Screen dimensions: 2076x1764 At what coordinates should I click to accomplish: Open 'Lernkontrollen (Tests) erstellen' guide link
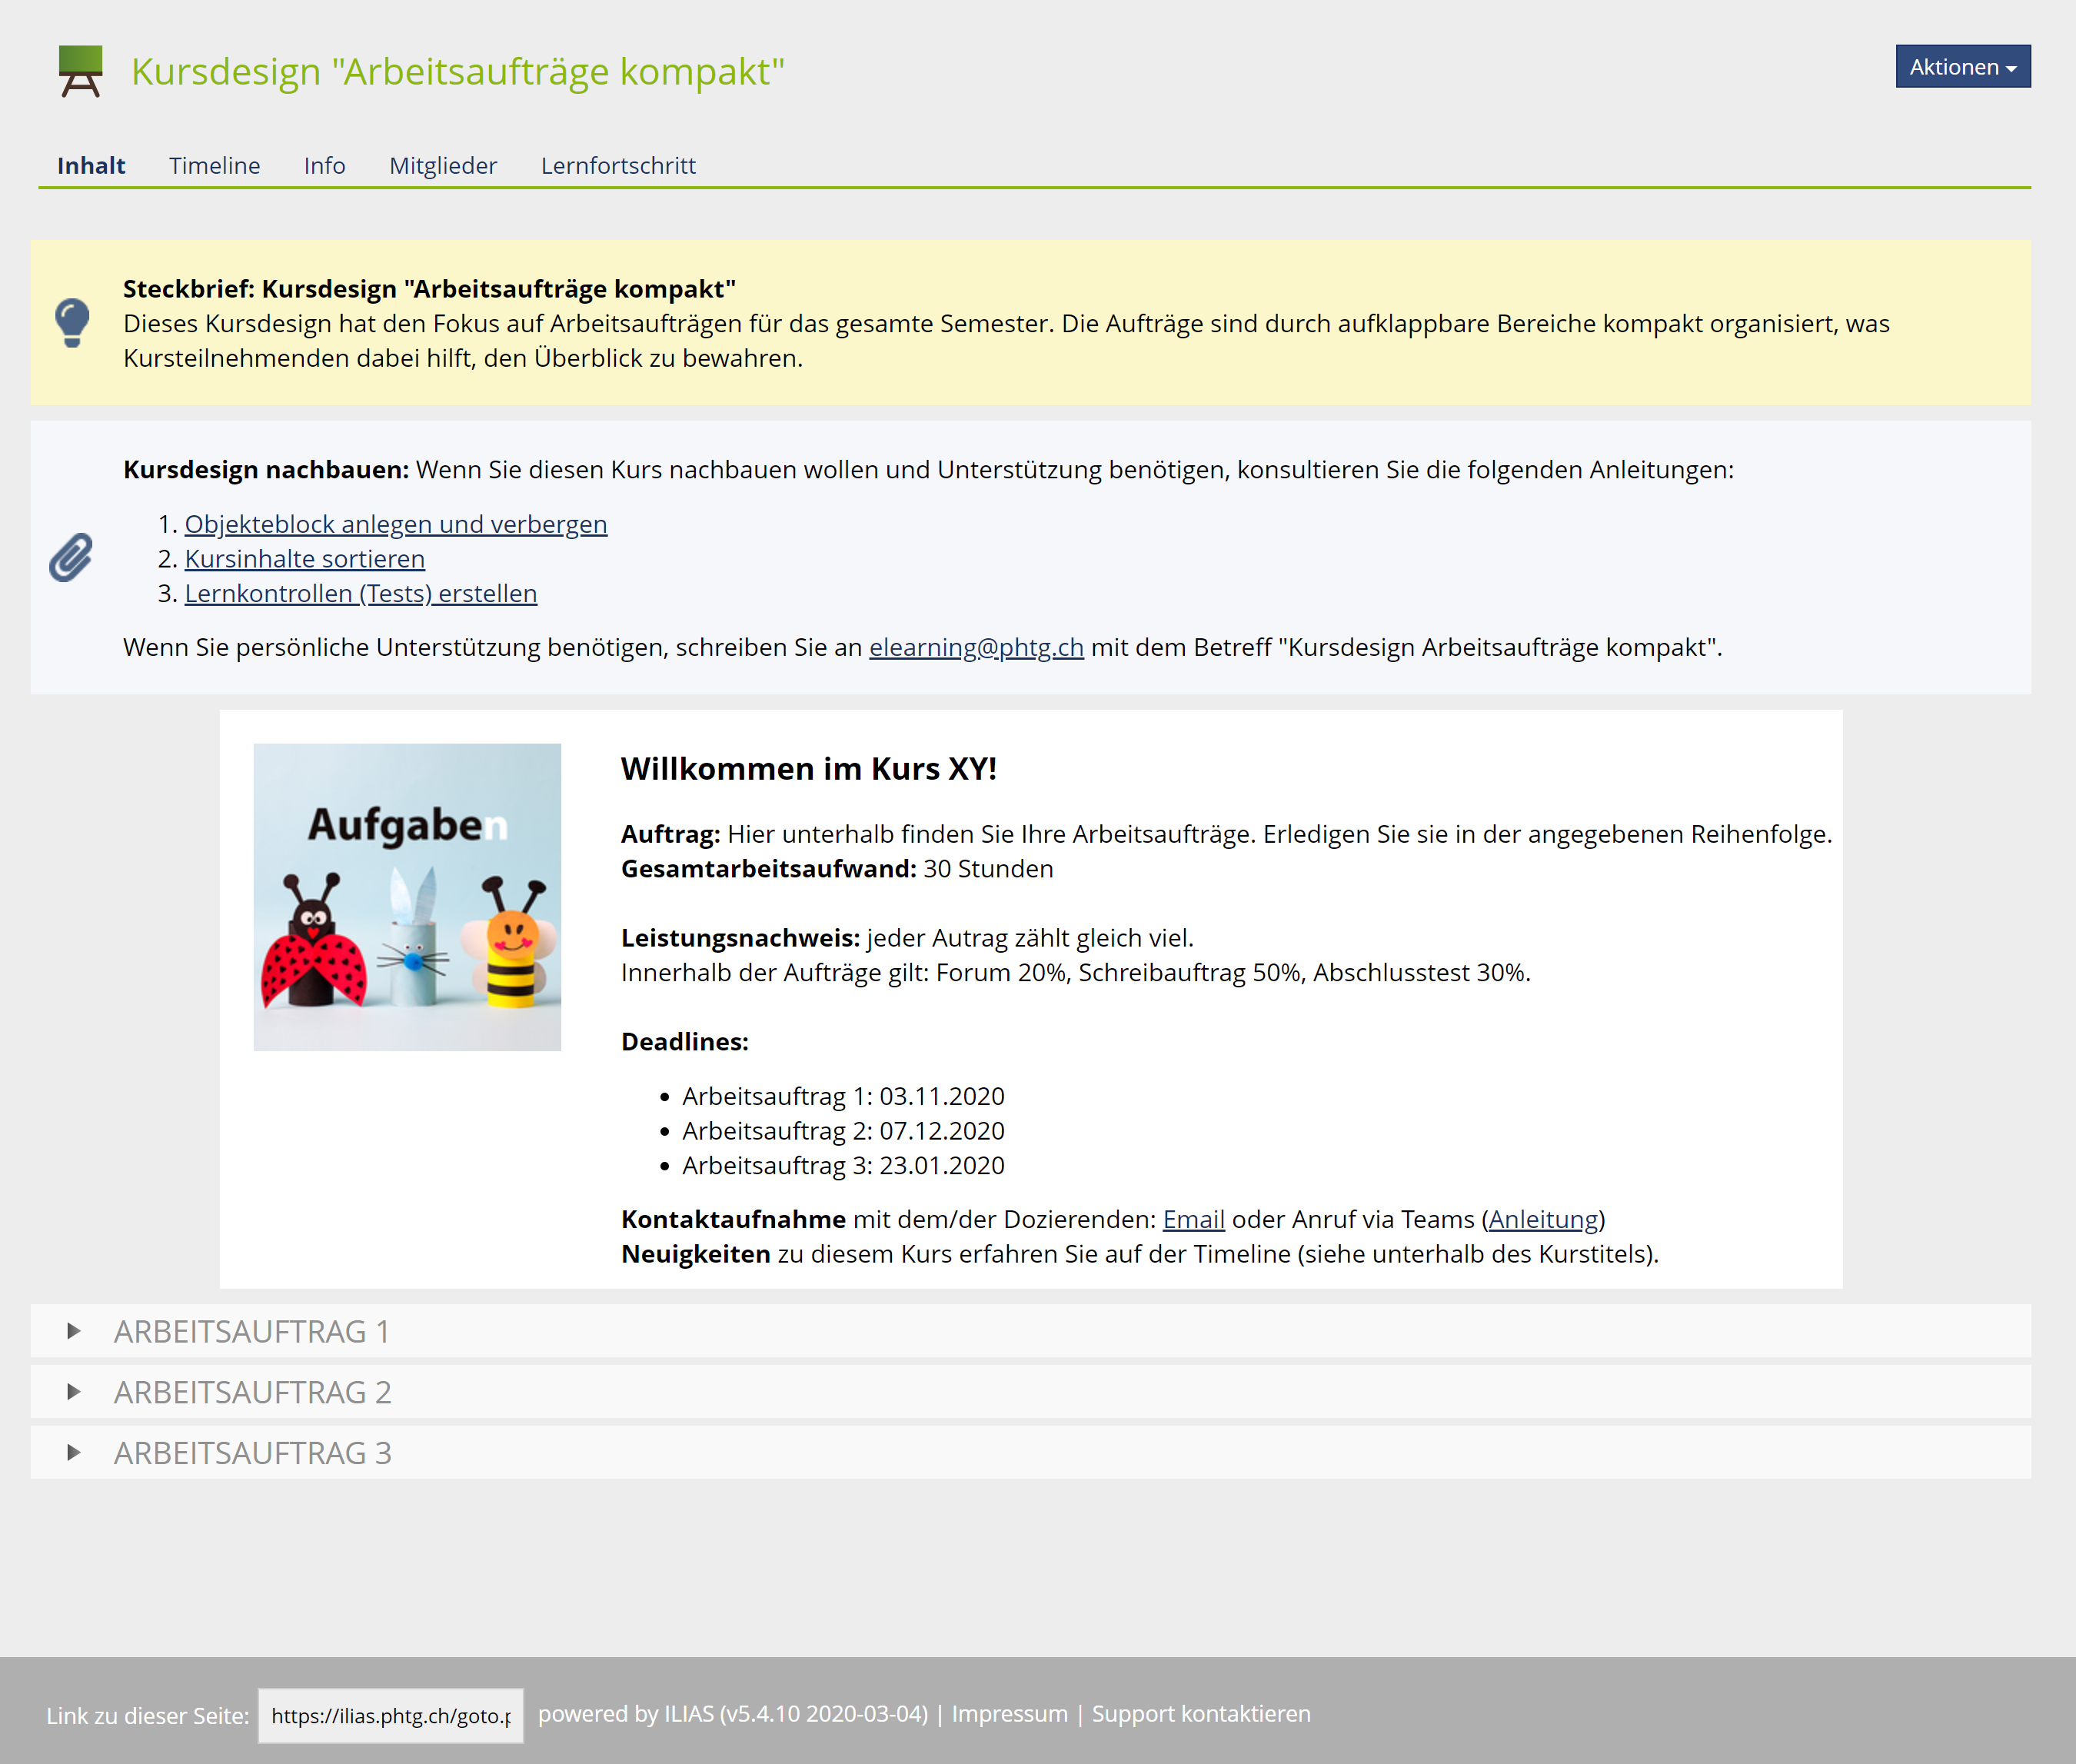[x=361, y=593]
